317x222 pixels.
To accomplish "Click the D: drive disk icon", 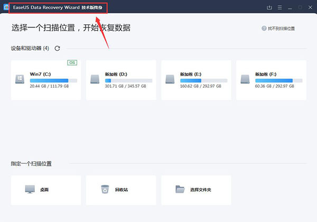I will point(95,79).
